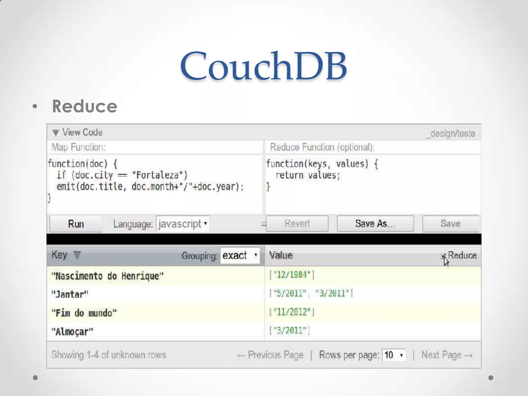Click the ["3/2011"] value in Almoçar row
Screen dimensions: 528x396
tap(289, 330)
